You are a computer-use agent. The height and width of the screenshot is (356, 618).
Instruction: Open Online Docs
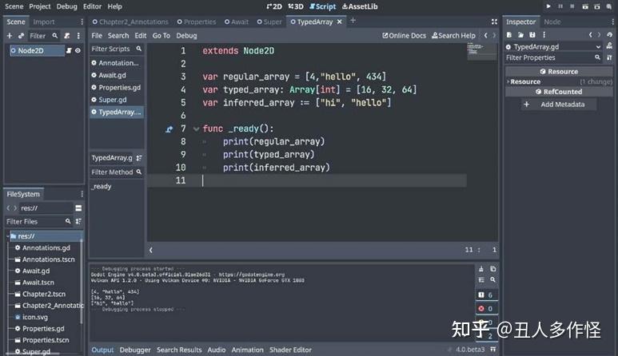tap(405, 35)
